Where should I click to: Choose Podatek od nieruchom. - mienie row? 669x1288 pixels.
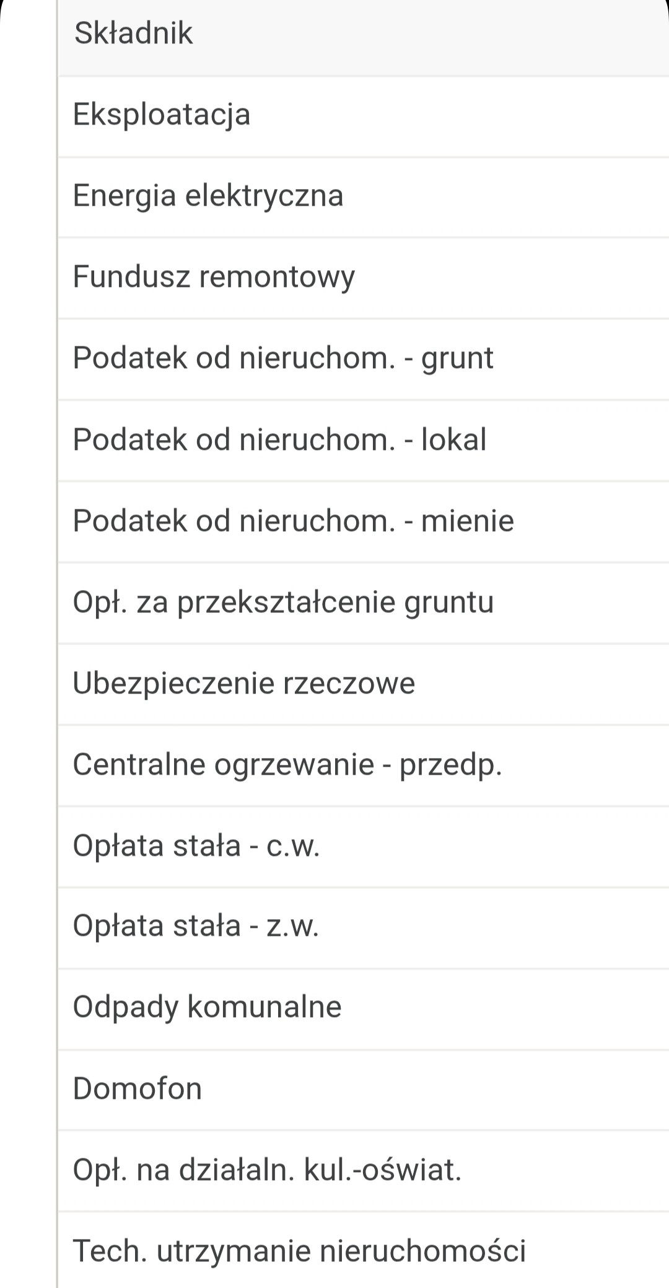point(364,522)
